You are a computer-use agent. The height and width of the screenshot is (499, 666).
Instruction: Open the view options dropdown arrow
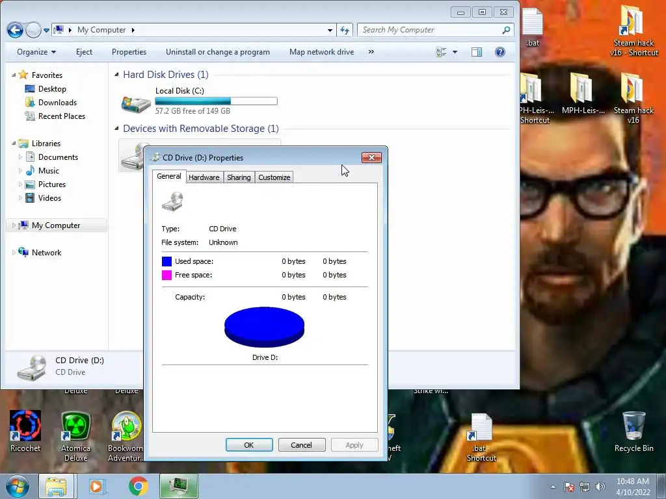coord(455,52)
